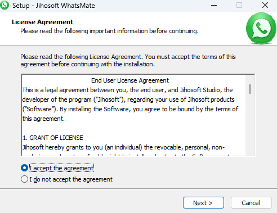Image resolution: width=277 pixels, height=213 pixels.
Task: Cancel the WhatsMate installation
Action: click(x=251, y=203)
